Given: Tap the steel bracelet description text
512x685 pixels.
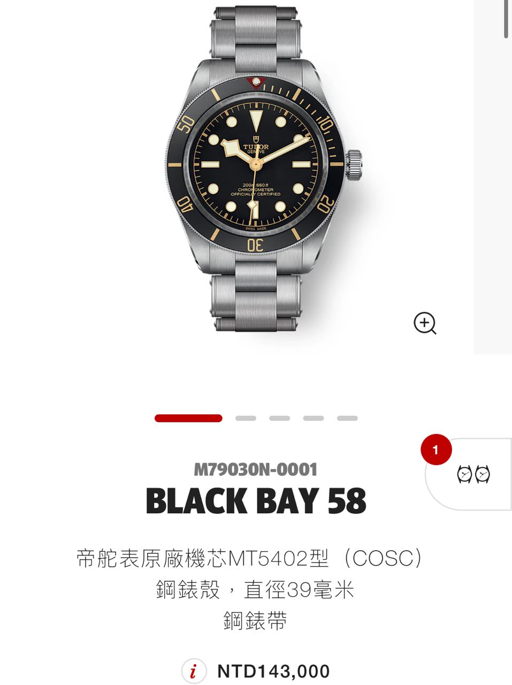Looking at the screenshot, I should pyautogui.click(x=256, y=621).
